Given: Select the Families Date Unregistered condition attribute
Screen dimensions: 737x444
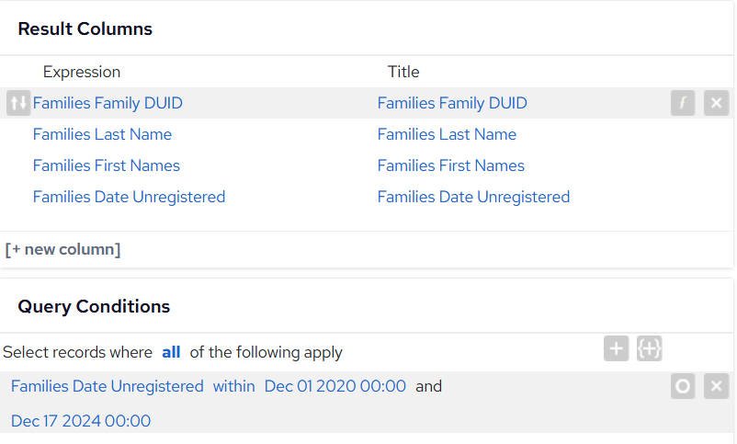Looking at the screenshot, I should point(108,386).
